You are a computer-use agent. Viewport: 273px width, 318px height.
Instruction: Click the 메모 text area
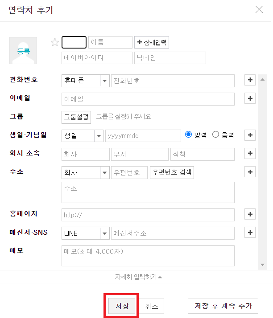[x=148, y=256]
